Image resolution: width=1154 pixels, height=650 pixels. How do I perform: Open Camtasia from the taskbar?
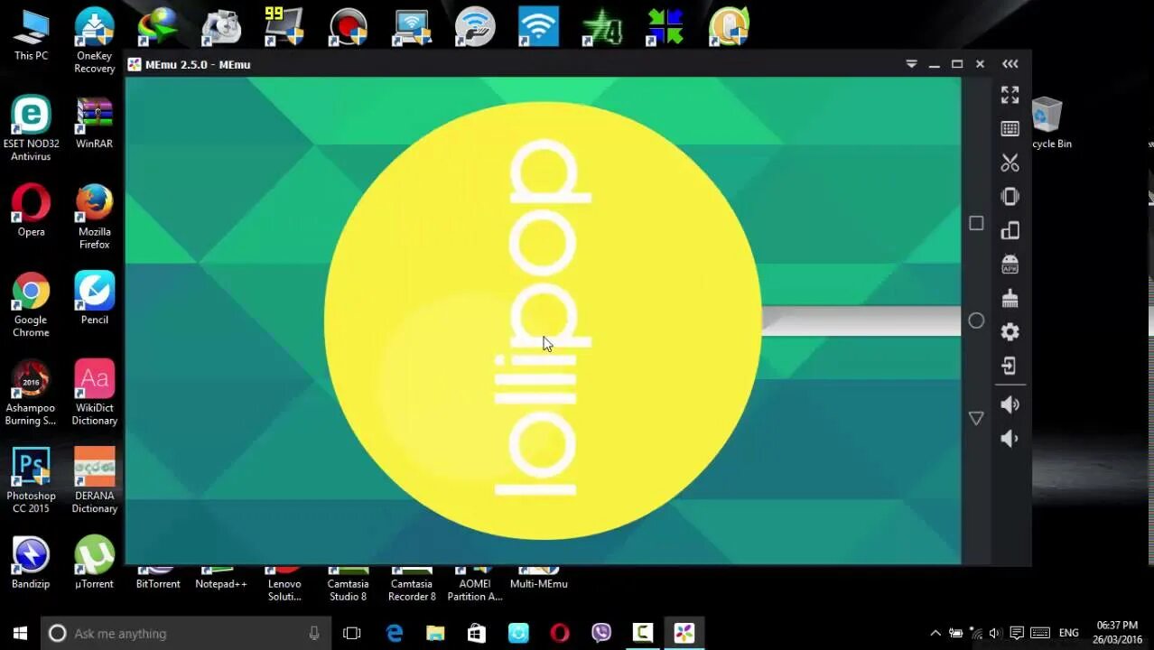tap(643, 633)
